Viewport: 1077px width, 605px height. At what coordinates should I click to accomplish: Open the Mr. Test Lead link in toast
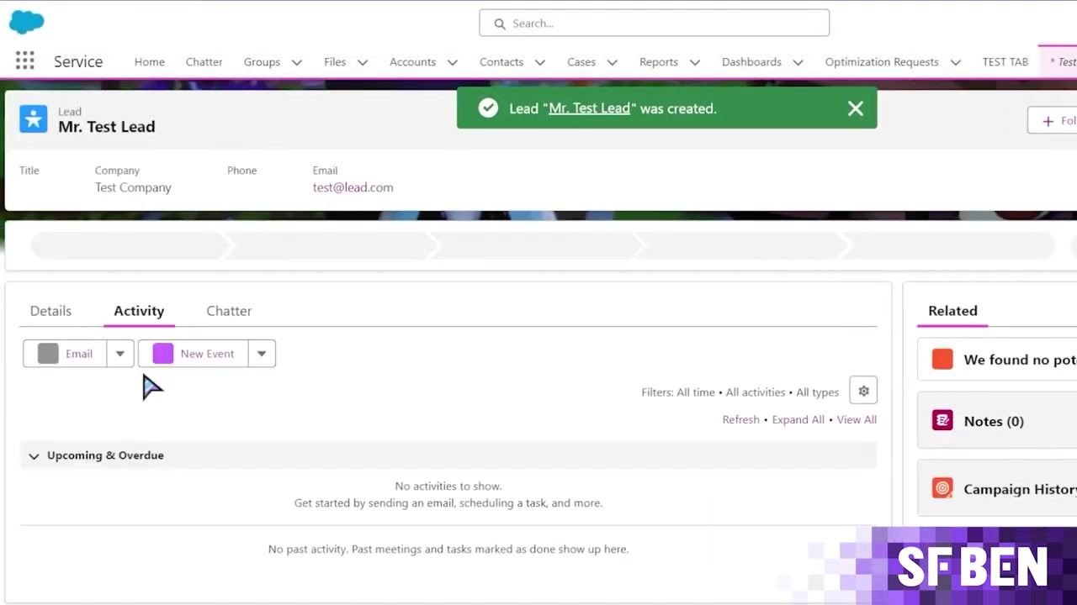(589, 108)
